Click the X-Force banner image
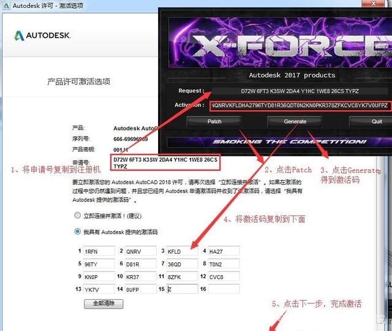This screenshot has height=331, width=392. pyautogui.click(x=280, y=42)
